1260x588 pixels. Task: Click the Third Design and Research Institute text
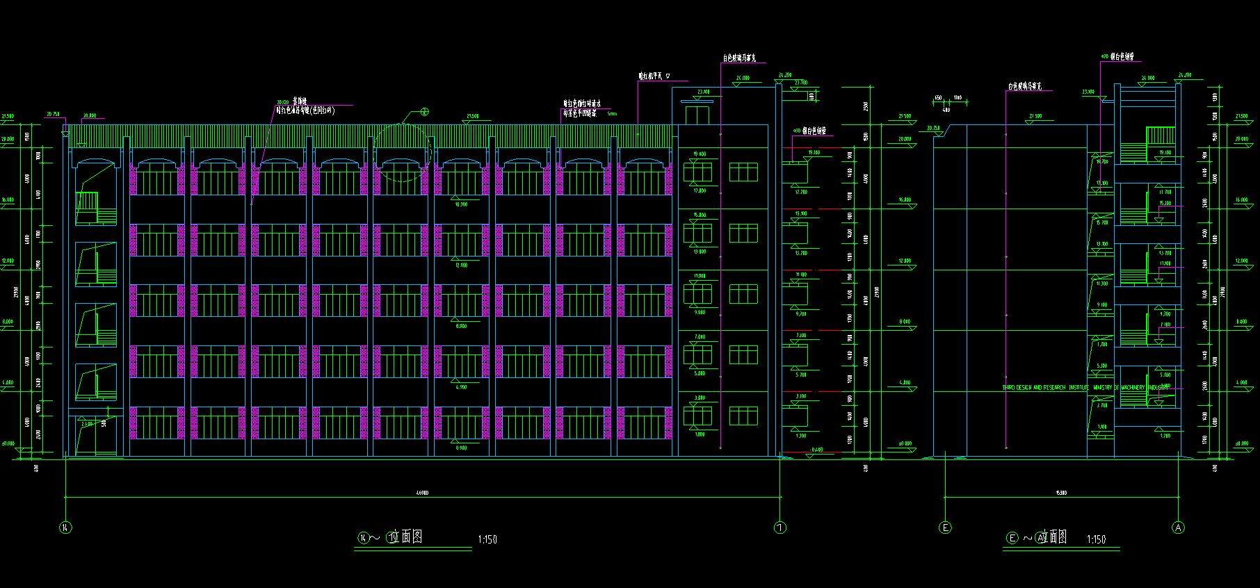[1086, 388]
